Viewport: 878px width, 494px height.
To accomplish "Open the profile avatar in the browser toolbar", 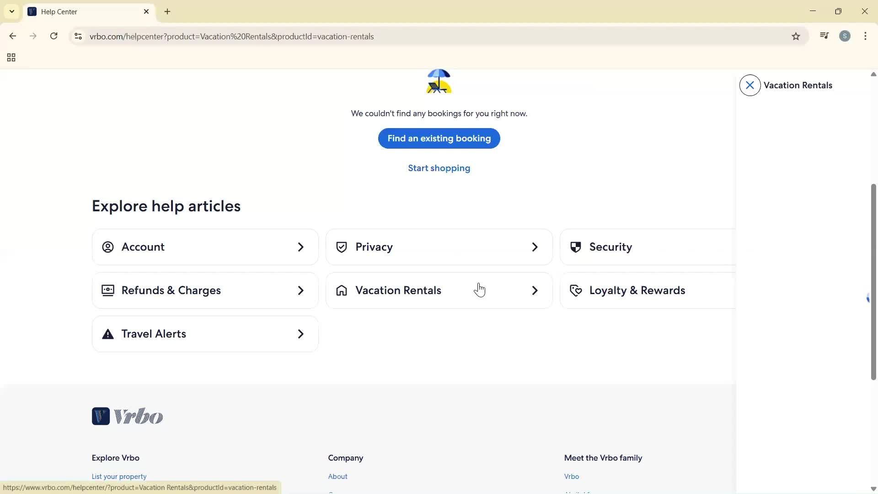I will (x=845, y=36).
